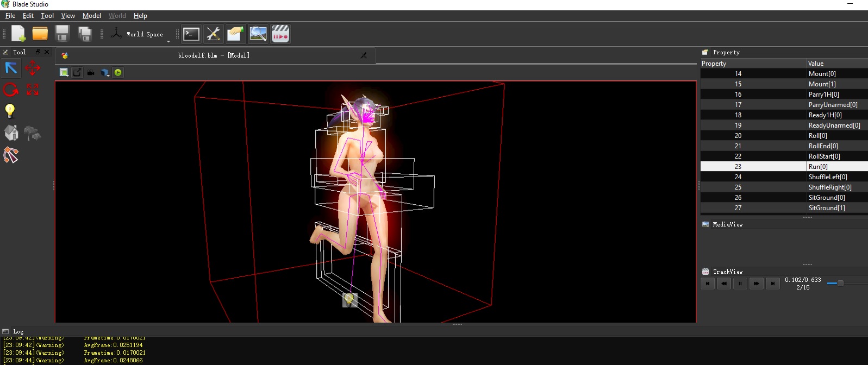Open the View menu

[68, 16]
